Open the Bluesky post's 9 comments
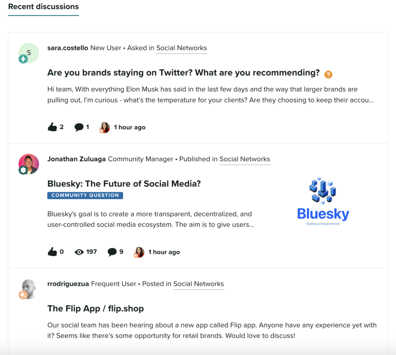Viewport: 396px width, 355px height. 112,252
